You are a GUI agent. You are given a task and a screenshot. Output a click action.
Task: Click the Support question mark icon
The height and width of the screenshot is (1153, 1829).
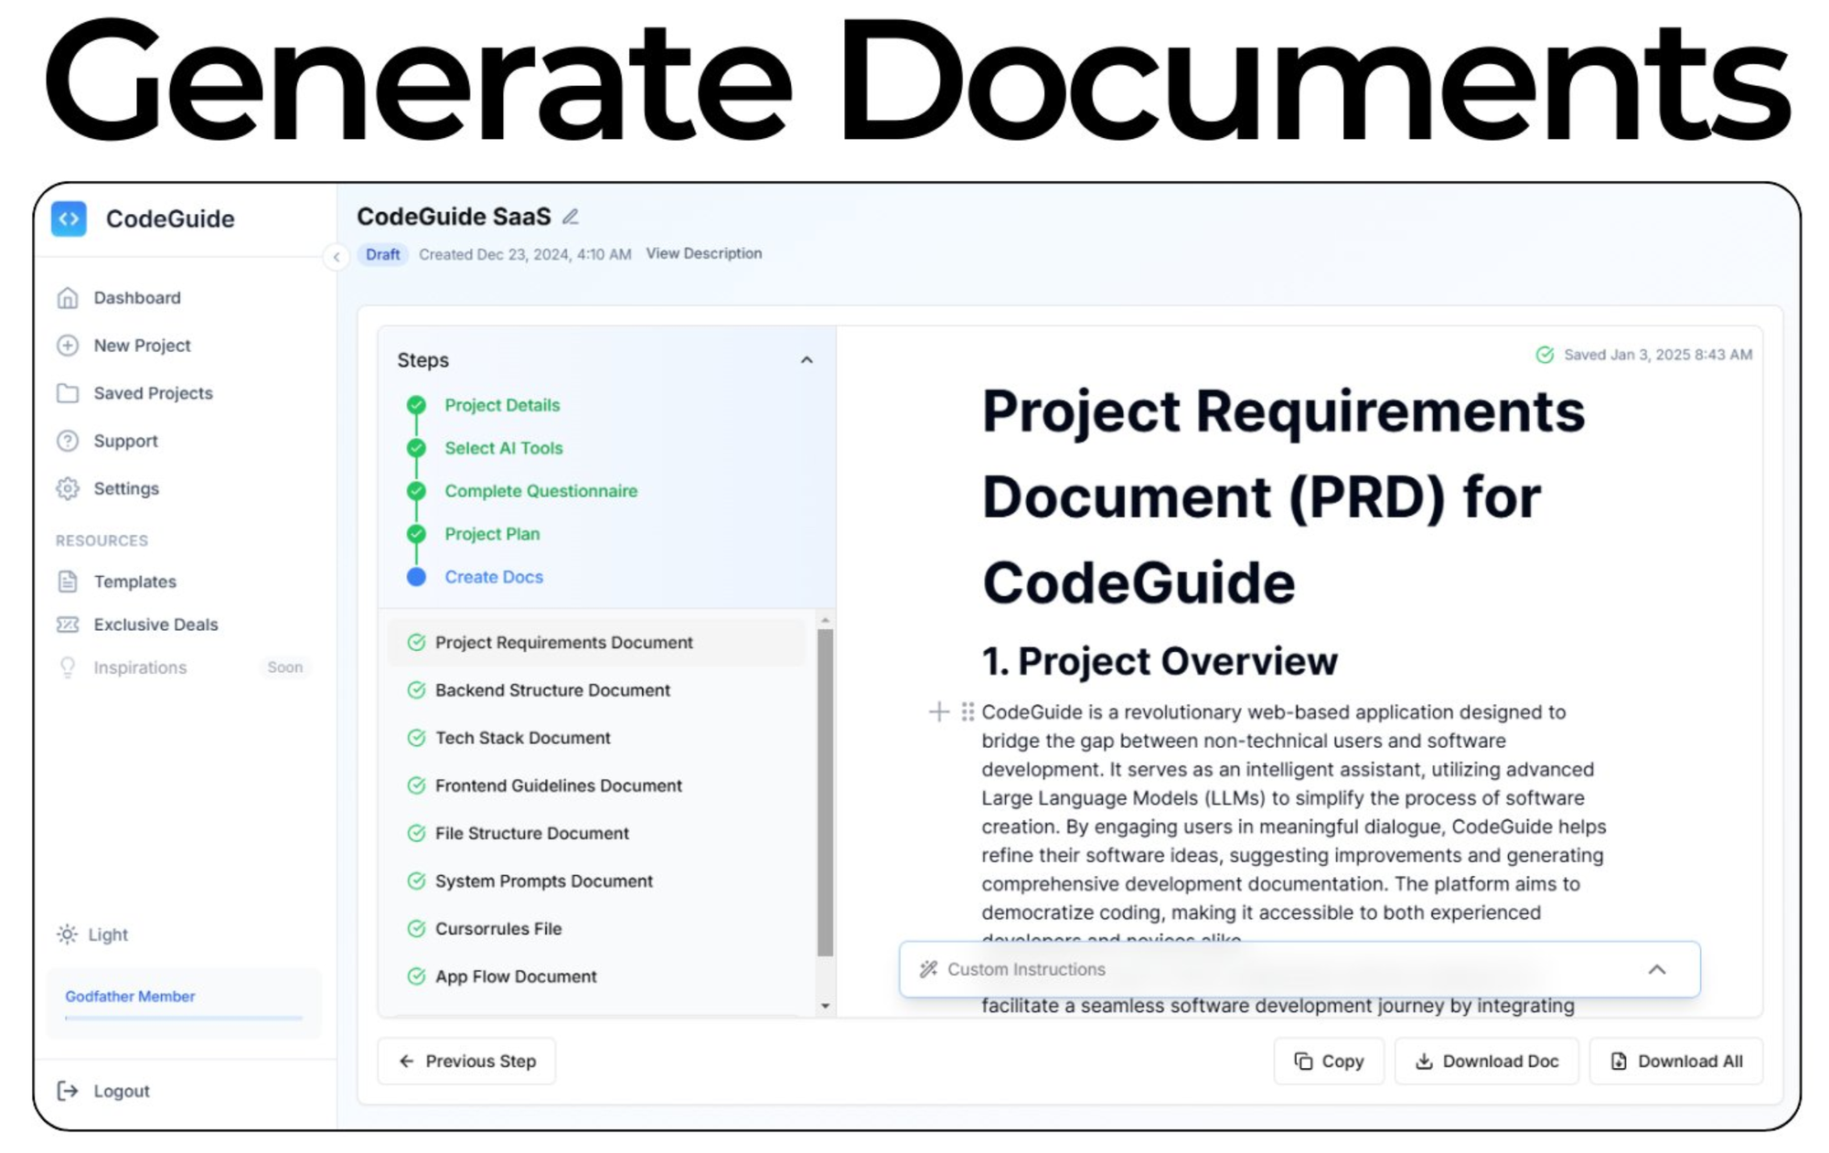68,441
